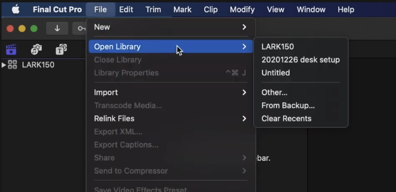
Task: Open the Edit menu
Action: coord(126,10)
